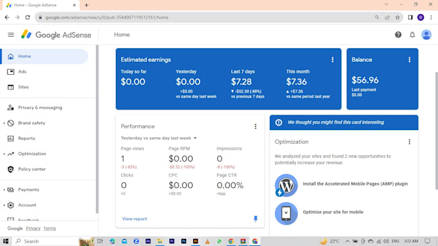Click Install the Accelerated Mobile Pages plugin

coord(356,184)
